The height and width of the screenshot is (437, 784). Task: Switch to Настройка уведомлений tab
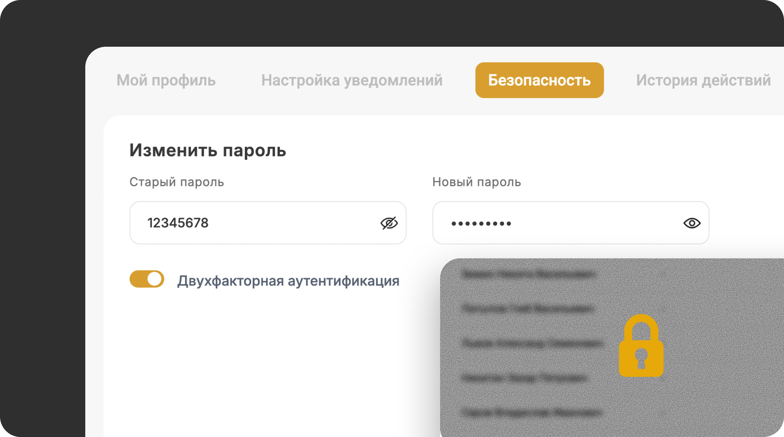[x=352, y=80]
